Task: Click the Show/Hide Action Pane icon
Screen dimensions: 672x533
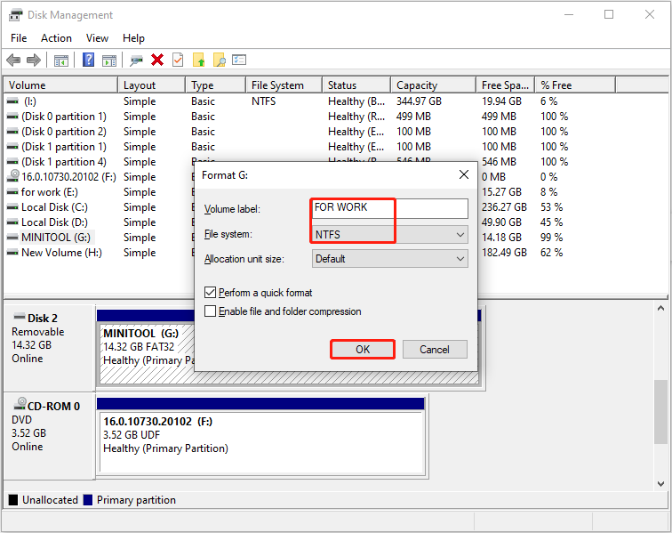Action: [109, 61]
